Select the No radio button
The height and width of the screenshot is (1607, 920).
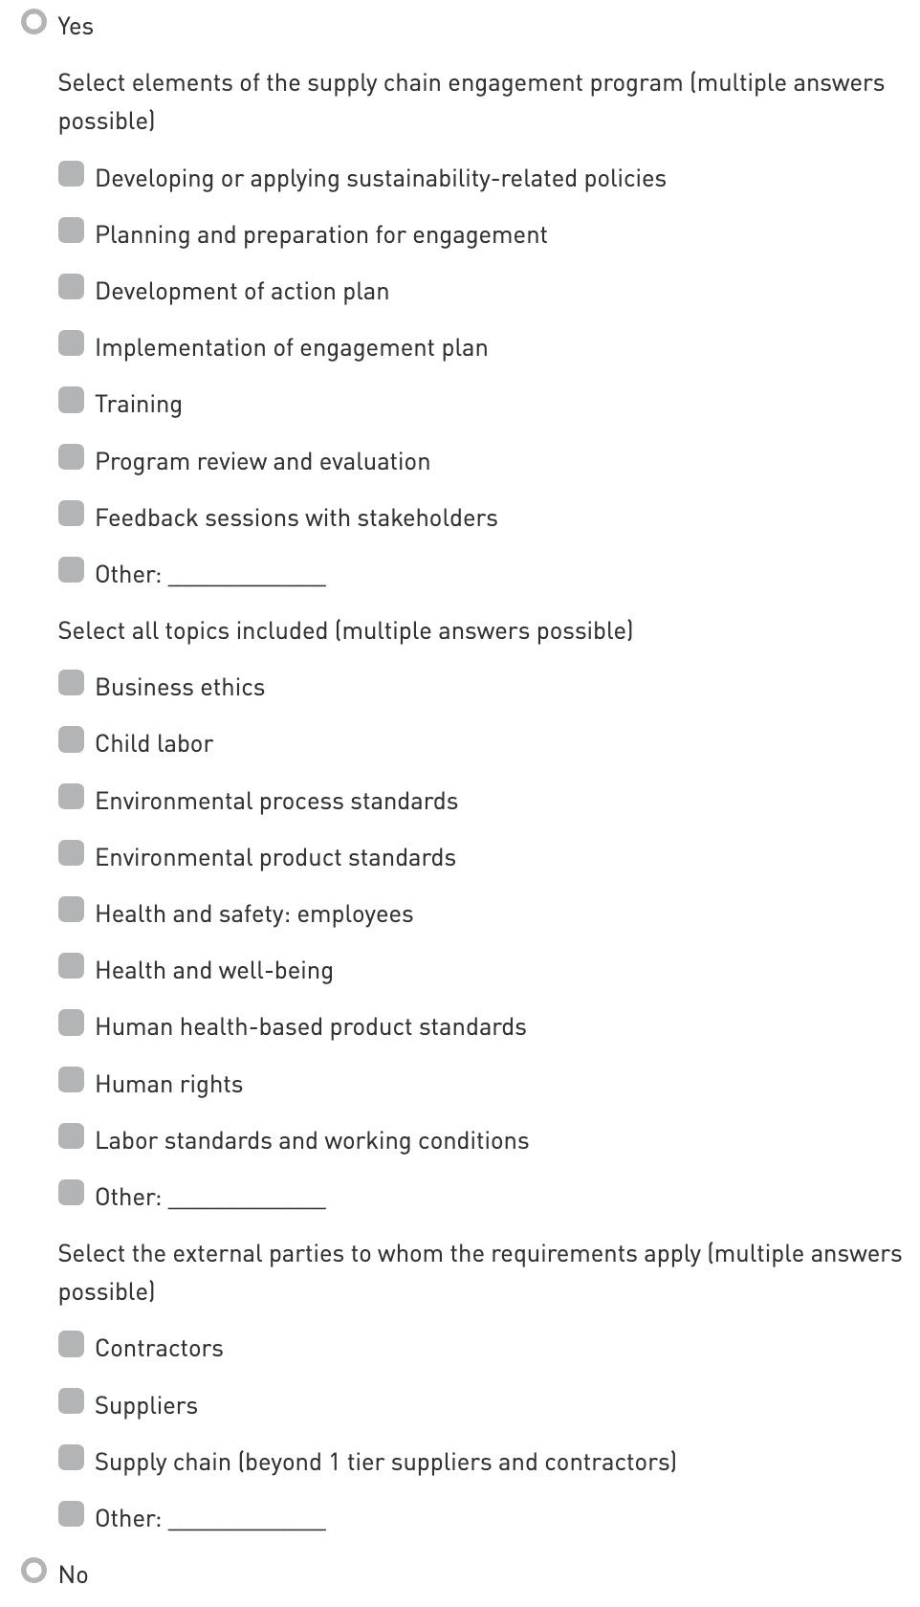(x=34, y=1571)
